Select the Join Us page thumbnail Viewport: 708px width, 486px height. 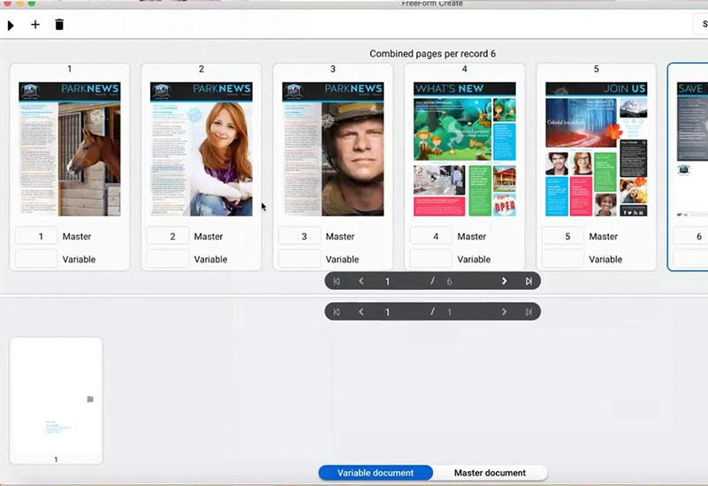(x=596, y=148)
